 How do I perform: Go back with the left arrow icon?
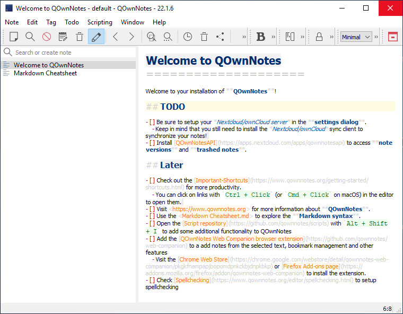pyautogui.click(x=115, y=37)
